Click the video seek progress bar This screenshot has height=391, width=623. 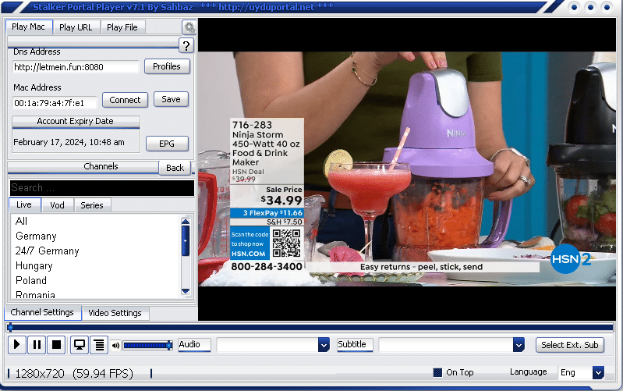click(310, 328)
